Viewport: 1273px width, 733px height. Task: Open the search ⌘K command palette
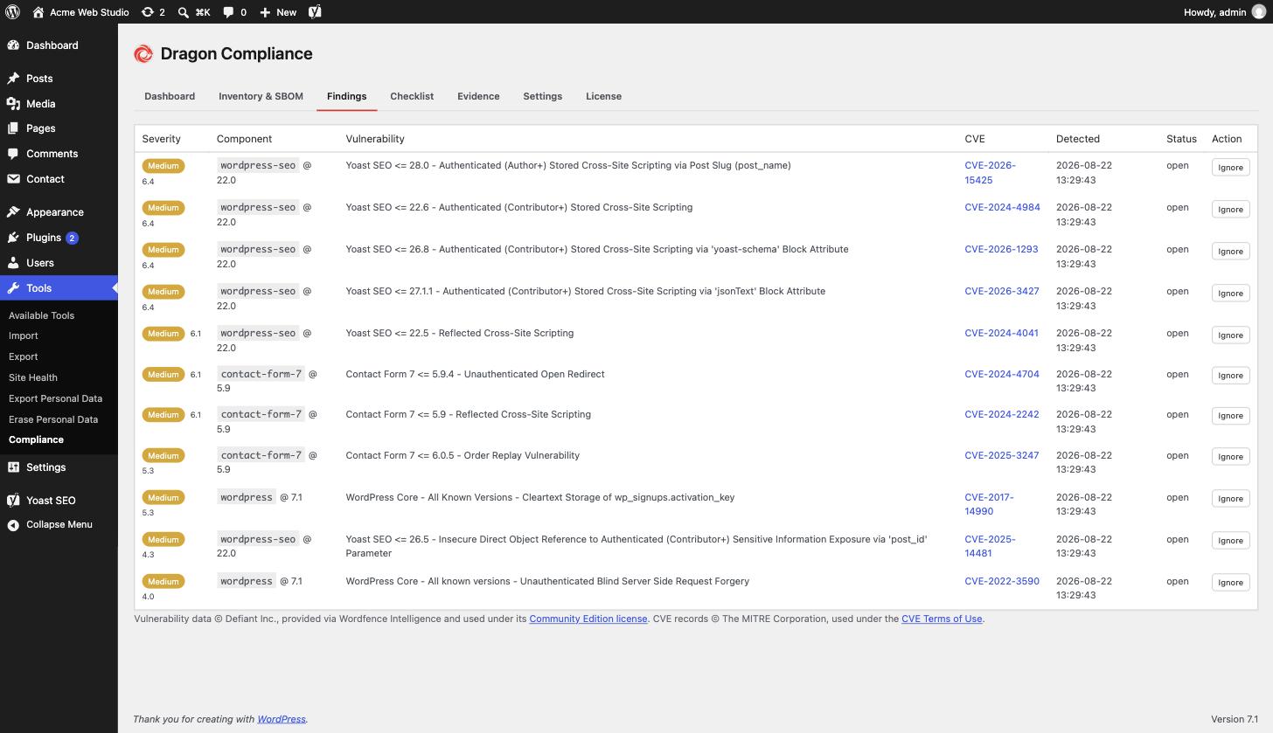[194, 12]
